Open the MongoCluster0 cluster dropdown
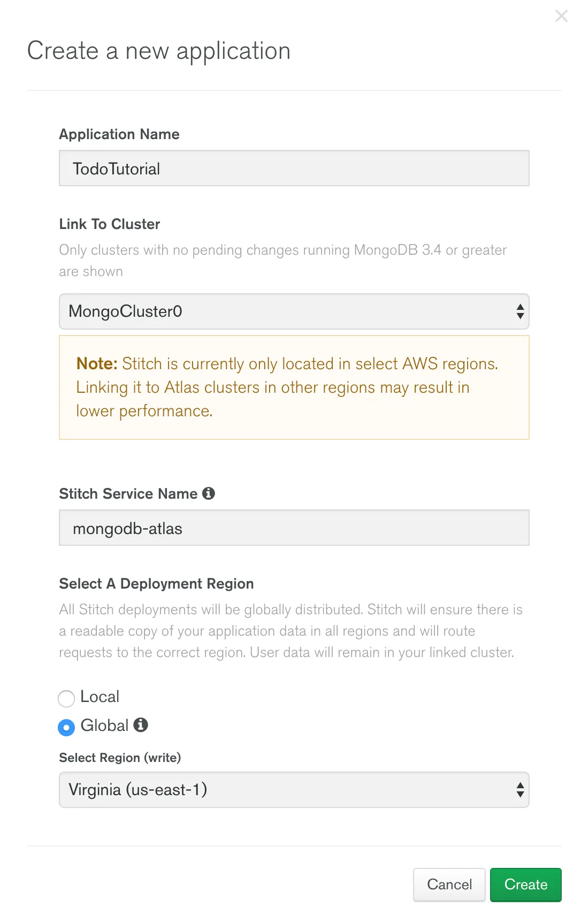Viewport: 581px width, 915px height. tap(294, 311)
